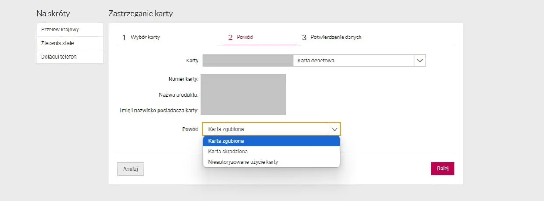Click the Powód dropdown chevron arrow
Image resolution: width=544 pixels, height=201 pixels.
(x=334, y=129)
